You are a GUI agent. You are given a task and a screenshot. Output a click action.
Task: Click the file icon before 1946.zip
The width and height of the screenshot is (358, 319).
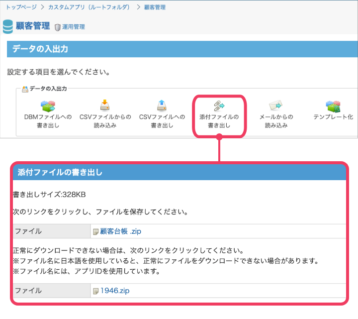[x=95, y=291]
